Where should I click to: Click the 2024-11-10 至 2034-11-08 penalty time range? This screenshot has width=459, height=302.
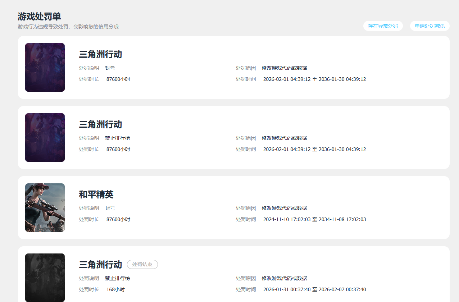pyautogui.click(x=314, y=219)
